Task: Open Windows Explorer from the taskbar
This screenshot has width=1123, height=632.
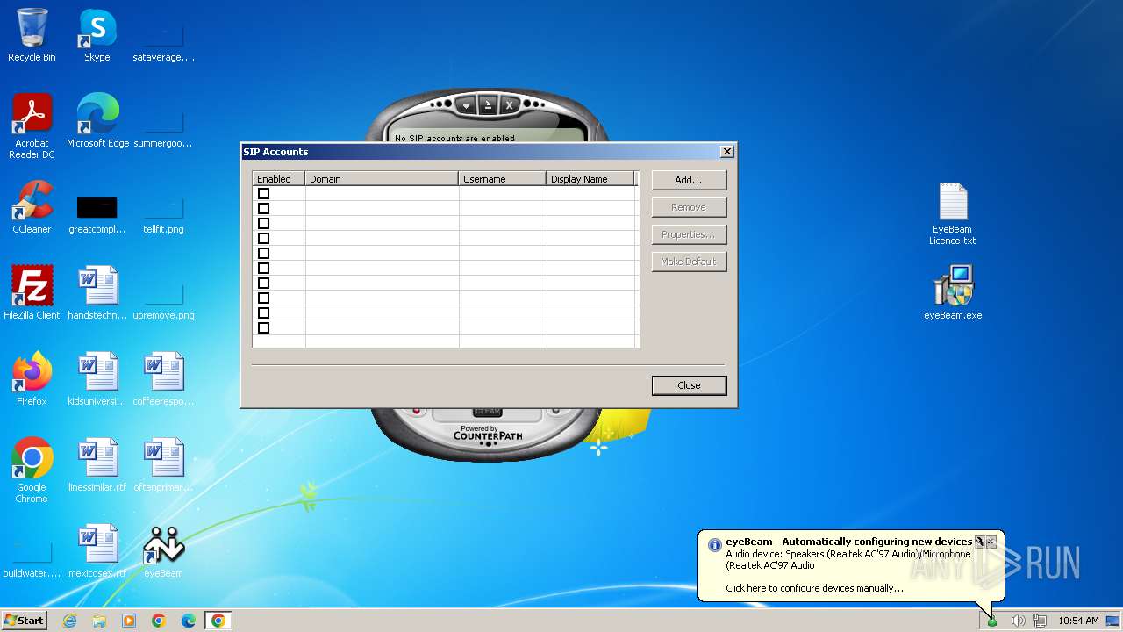Action: tap(99, 621)
